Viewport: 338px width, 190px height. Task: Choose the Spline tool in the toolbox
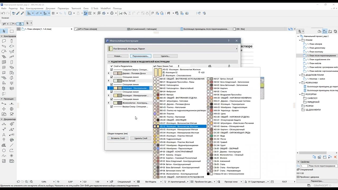(x=4, y=156)
